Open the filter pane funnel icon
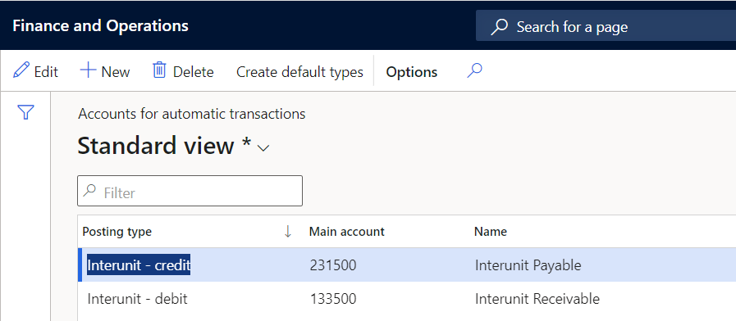Screen dimensions: 736x321 (x=25, y=112)
